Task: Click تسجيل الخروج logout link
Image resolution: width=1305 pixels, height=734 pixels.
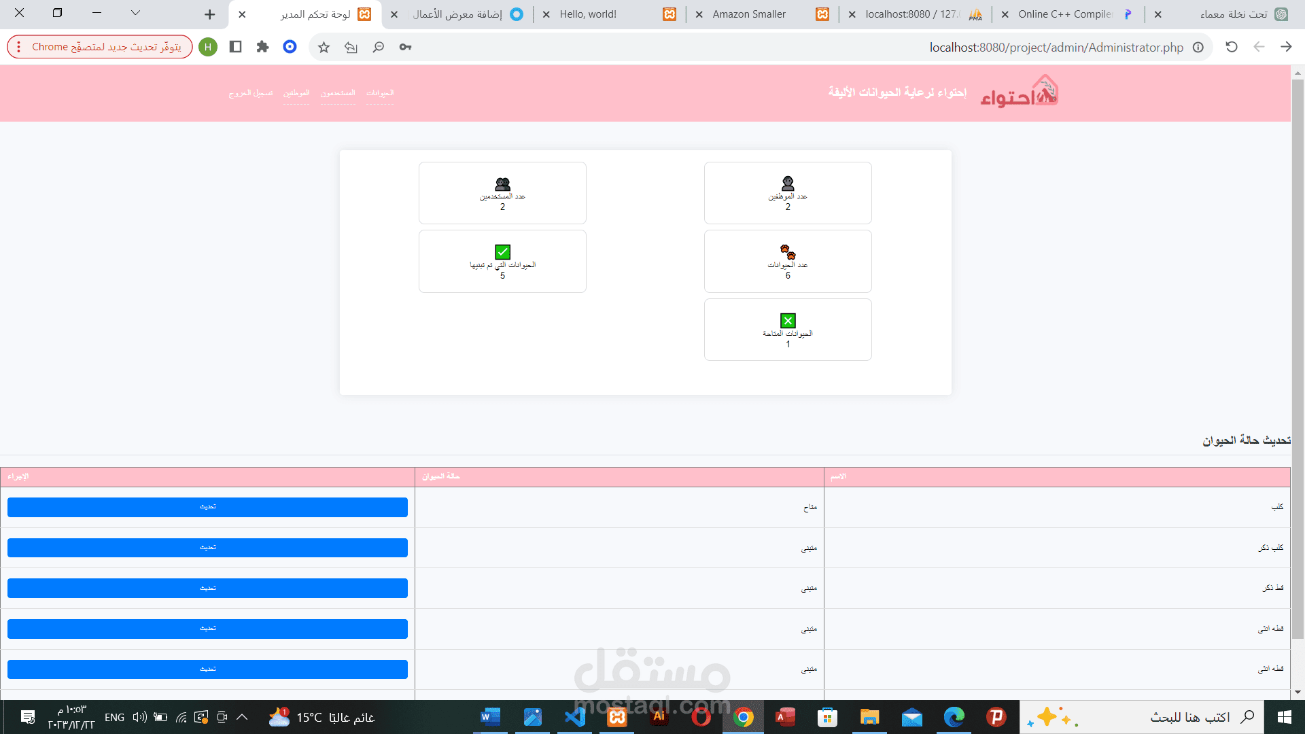Action: coord(251,93)
